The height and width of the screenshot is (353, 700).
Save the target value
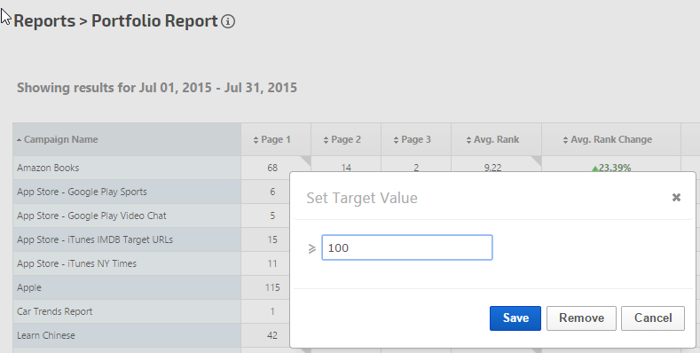tap(515, 318)
